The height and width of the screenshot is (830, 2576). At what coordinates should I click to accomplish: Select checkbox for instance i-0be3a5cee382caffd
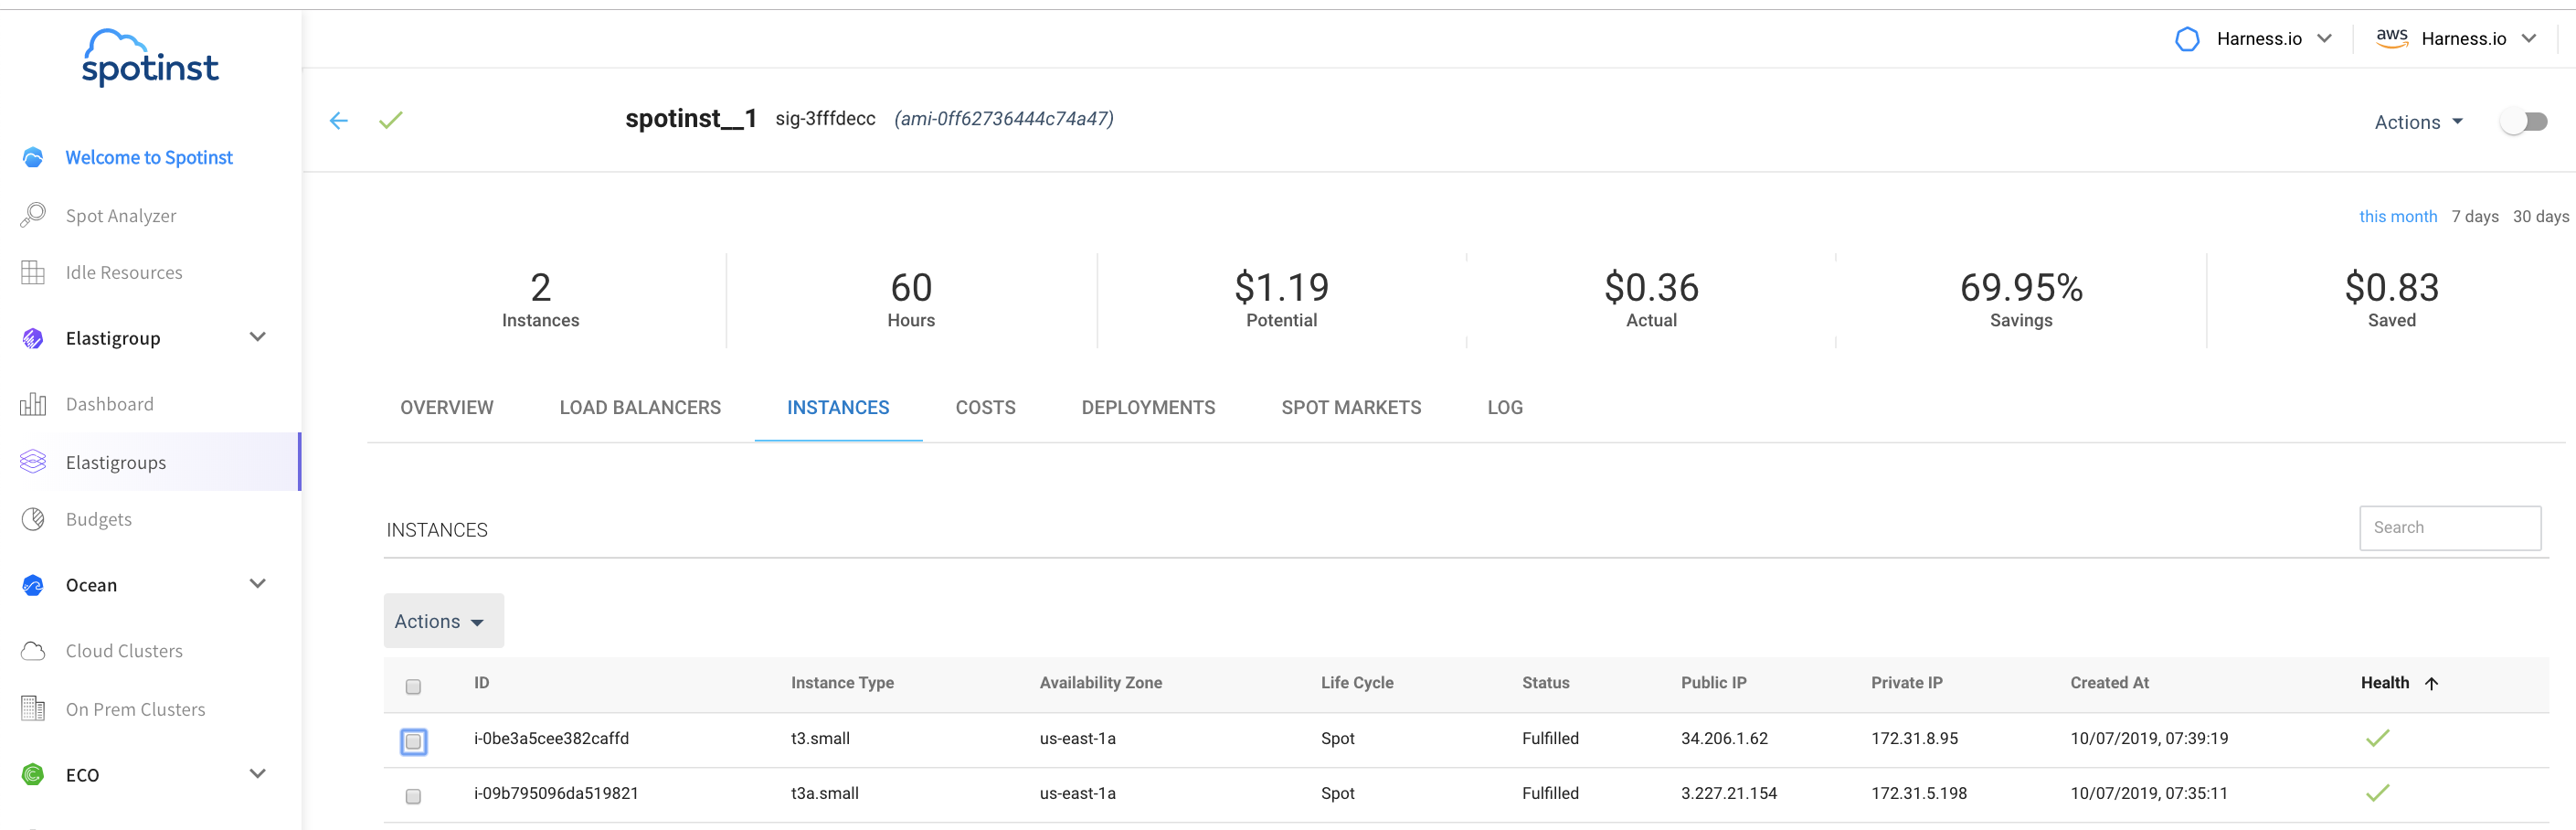pyautogui.click(x=413, y=742)
